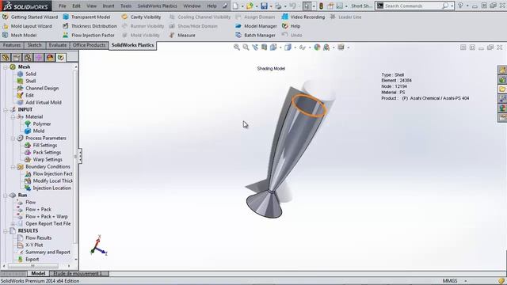Open the Batch Manager
The height and width of the screenshot is (285, 507).
tap(256, 35)
